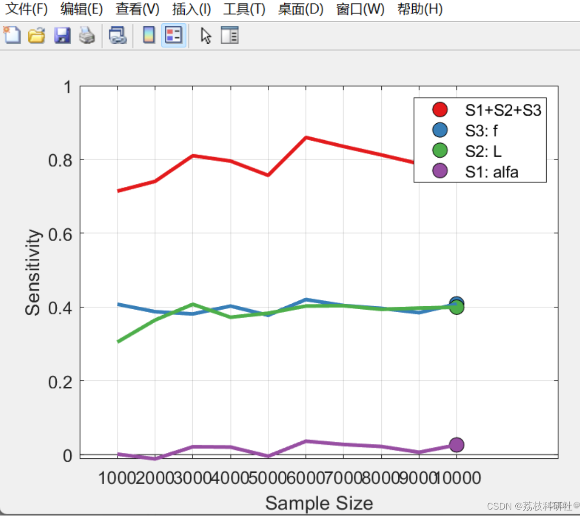This screenshot has height=516, width=580.
Task: Click the purple legend marker
Action: click(440, 171)
